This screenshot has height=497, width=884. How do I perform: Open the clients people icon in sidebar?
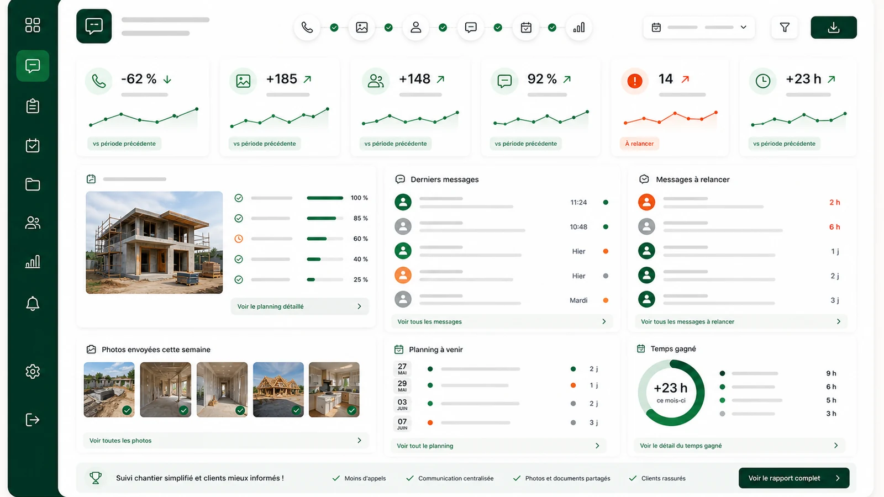33,223
